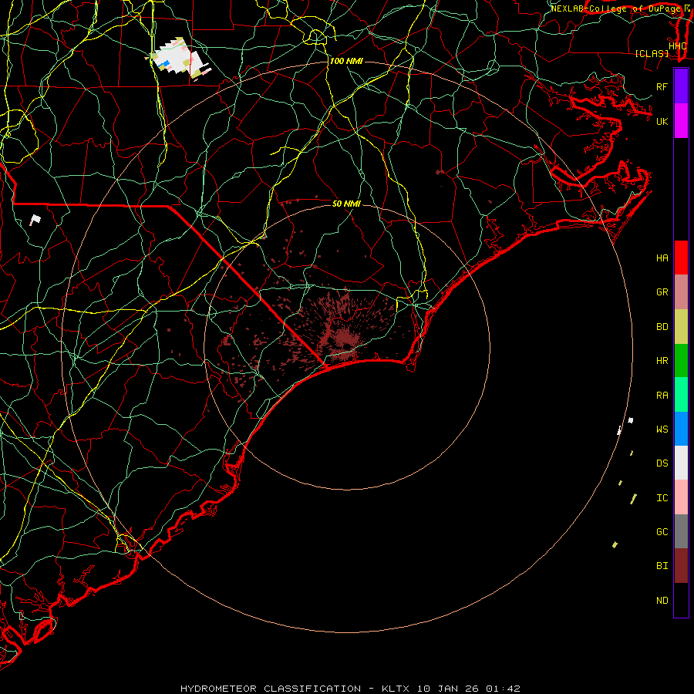
Task: Click the light green RA legend swatch
Action: coord(681,395)
